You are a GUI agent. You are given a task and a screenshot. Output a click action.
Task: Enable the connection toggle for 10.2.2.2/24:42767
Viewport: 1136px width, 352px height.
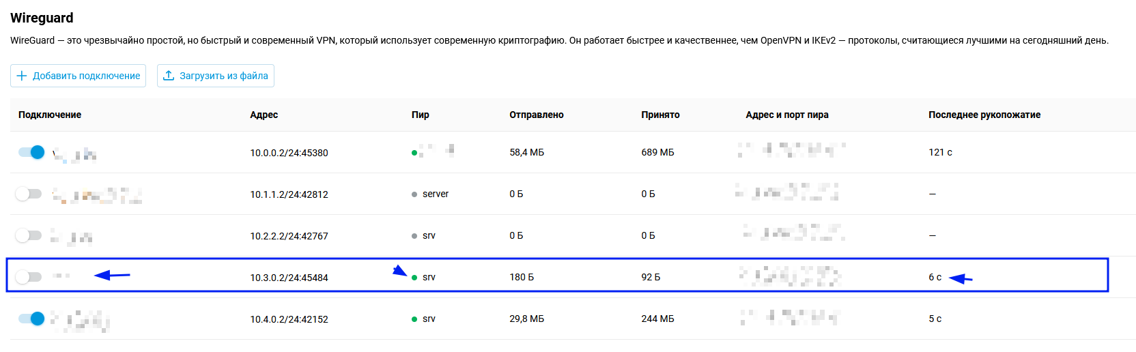pyautogui.click(x=29, y=235)
